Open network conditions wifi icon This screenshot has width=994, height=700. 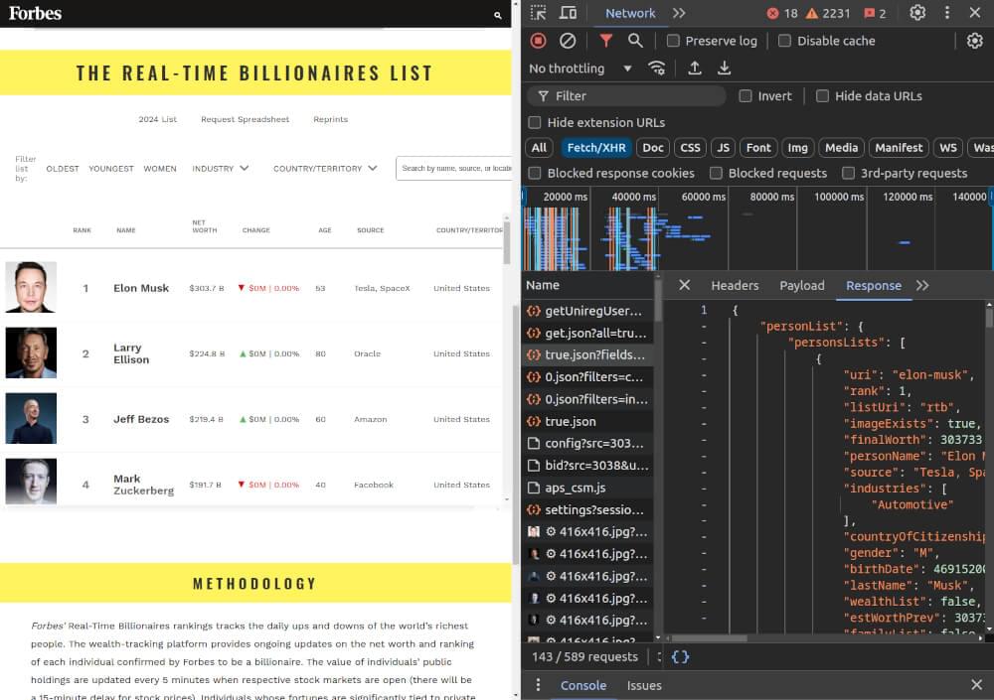(x=657, y=69)
